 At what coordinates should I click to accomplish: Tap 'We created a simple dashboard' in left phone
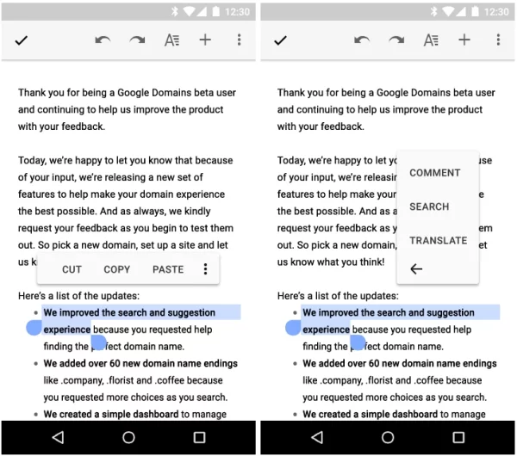tap(111, 414)
